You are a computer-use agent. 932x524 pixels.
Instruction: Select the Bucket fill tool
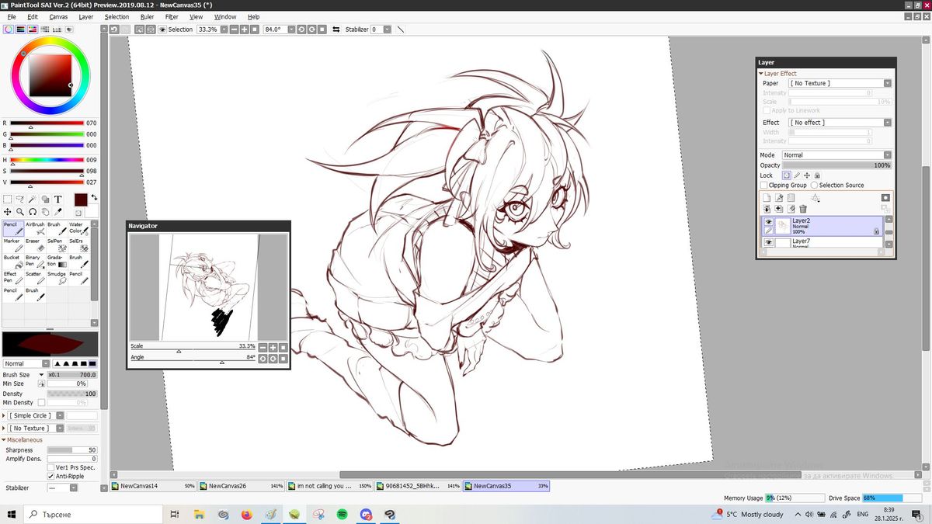tap(13, 262)
